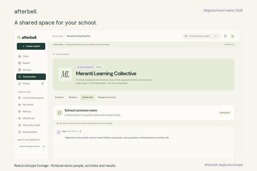Image resolution: width=257 pixels, height=171 pixels.
Task: Click the Communities breadcrumb
Action: pos(58,36)
